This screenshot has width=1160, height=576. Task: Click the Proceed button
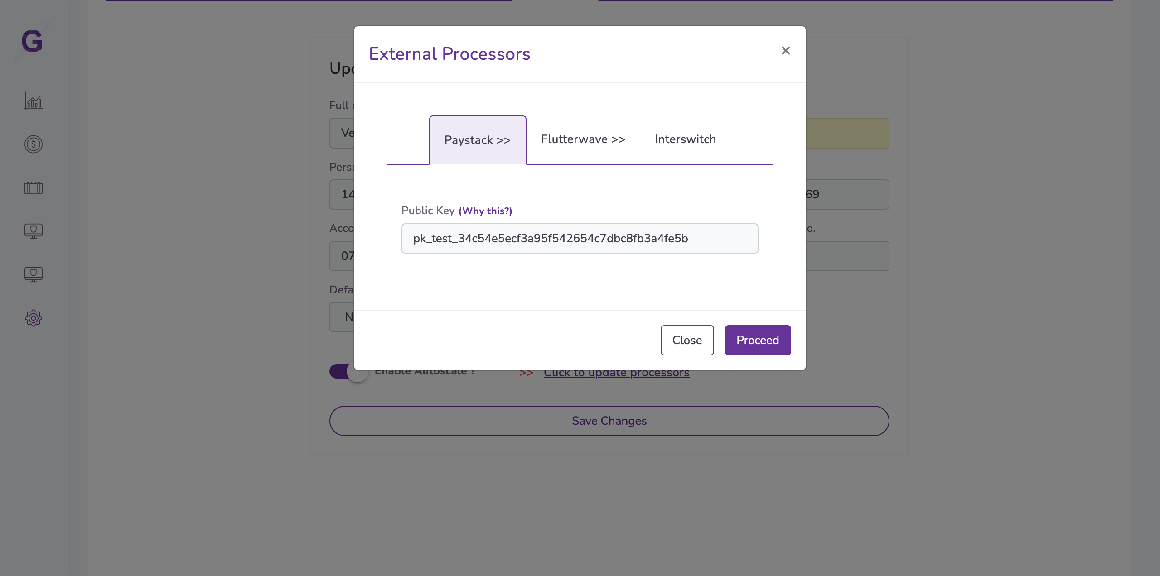click(x=758, y=340)
